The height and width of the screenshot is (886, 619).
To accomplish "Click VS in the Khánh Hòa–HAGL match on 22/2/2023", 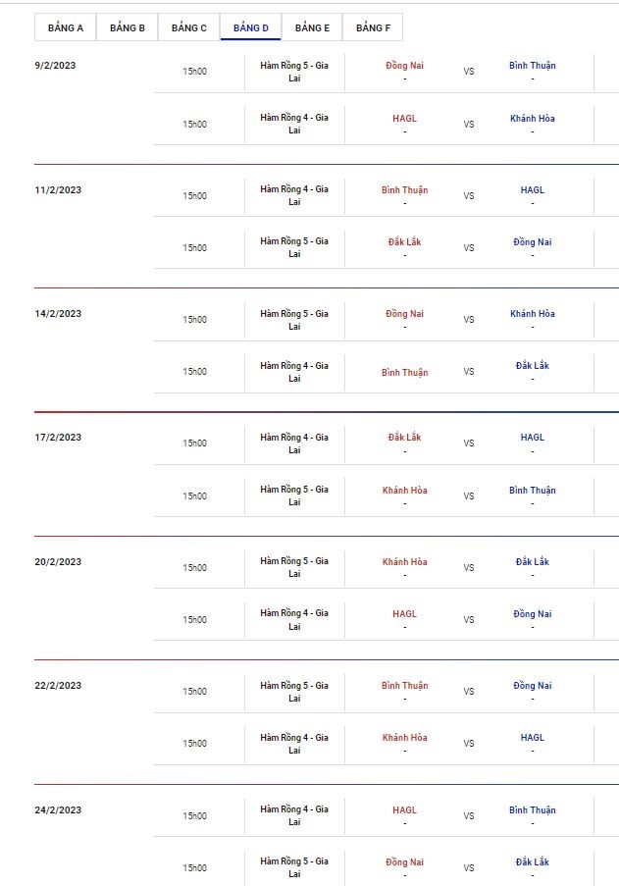I will [x=469, y=744].
